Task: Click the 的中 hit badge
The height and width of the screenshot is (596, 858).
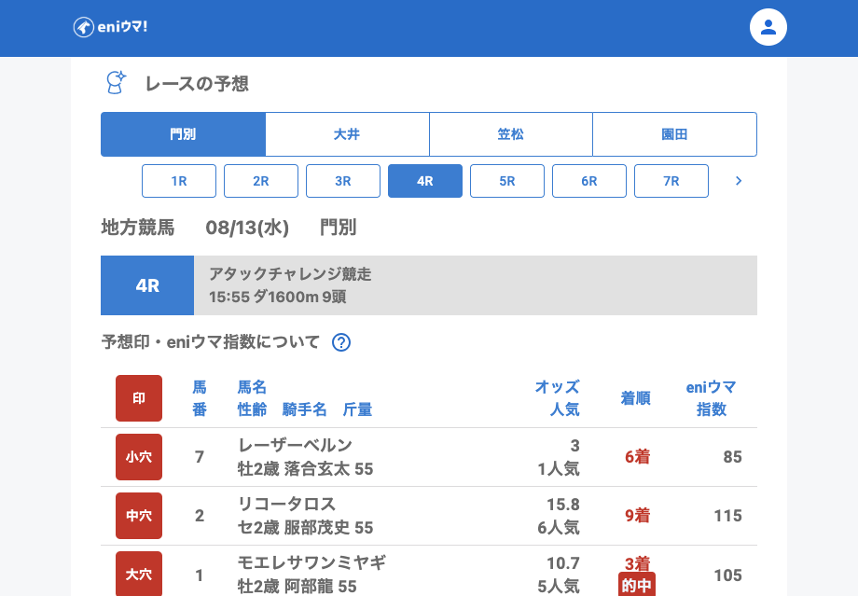Action: click(x=637, y=585)
